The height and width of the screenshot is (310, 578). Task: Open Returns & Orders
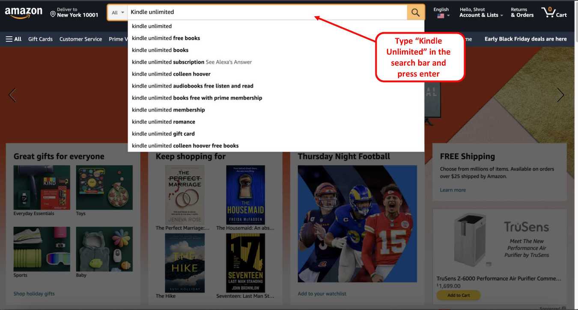tap(522, 12)
